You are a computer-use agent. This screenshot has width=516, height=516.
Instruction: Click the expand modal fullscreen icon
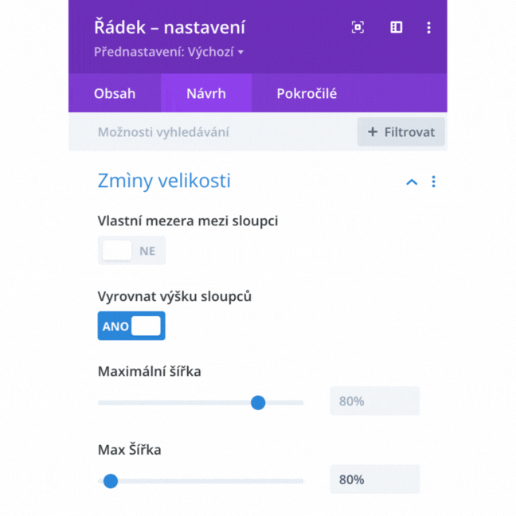click(x=358, y=28)
